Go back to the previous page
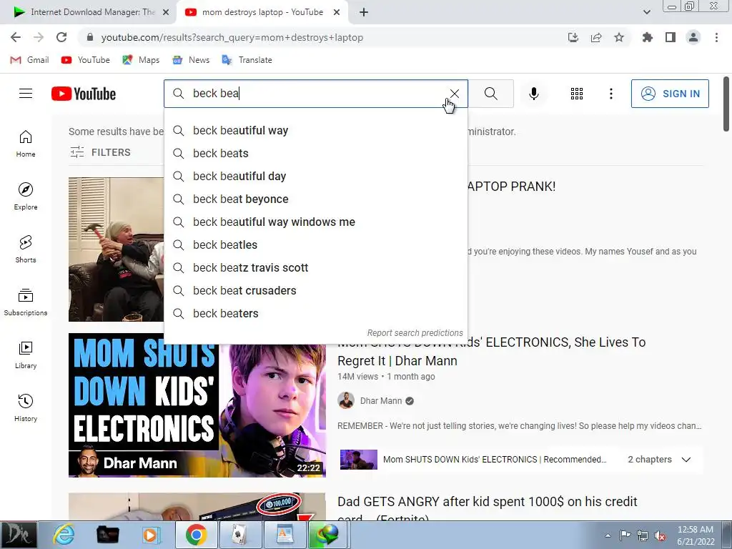Screen dimensions: 732x549 click(16, 37)
